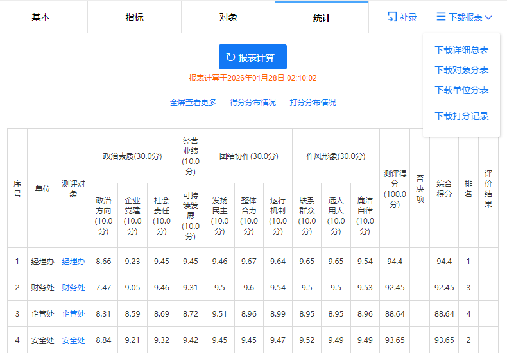Click the 运行机制 sub-header

point(278,215)
